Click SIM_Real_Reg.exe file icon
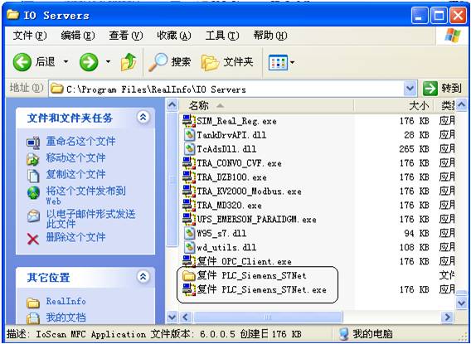471x344 pixels. 189,121
